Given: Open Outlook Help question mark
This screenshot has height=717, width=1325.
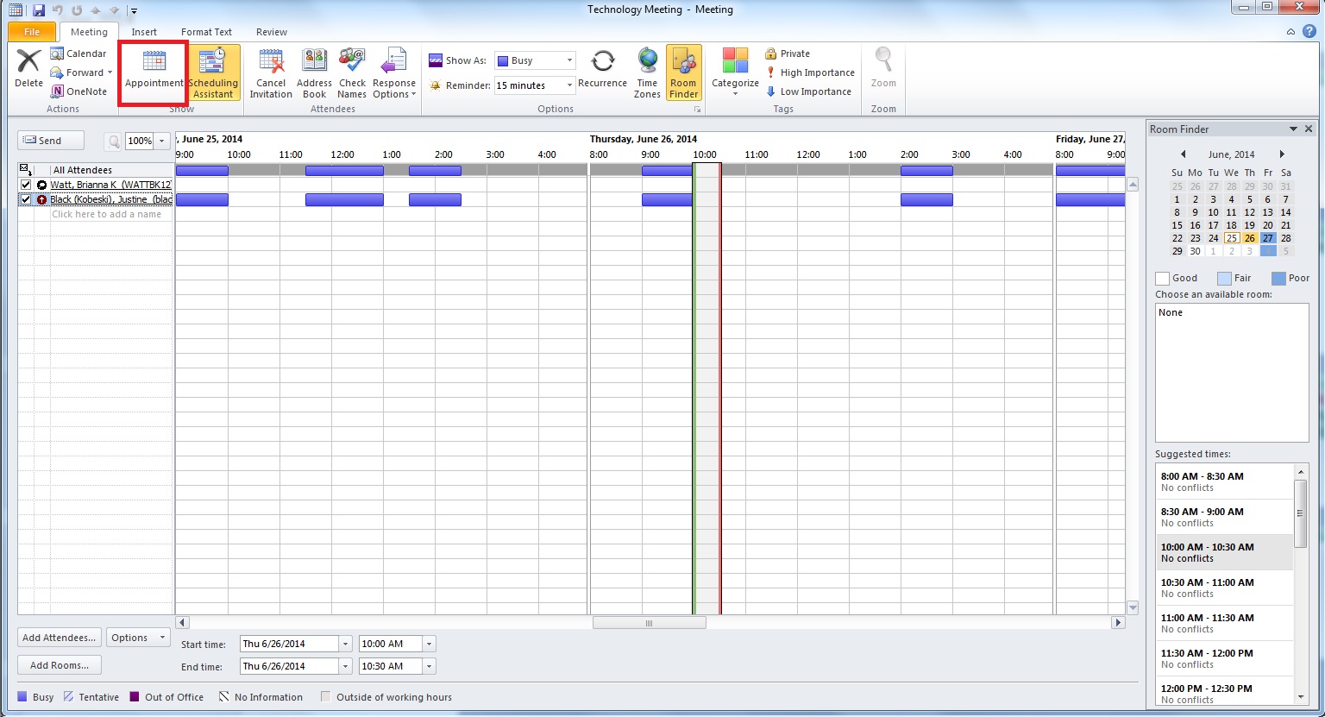Looking at the screenshot, I should 1309,32.
